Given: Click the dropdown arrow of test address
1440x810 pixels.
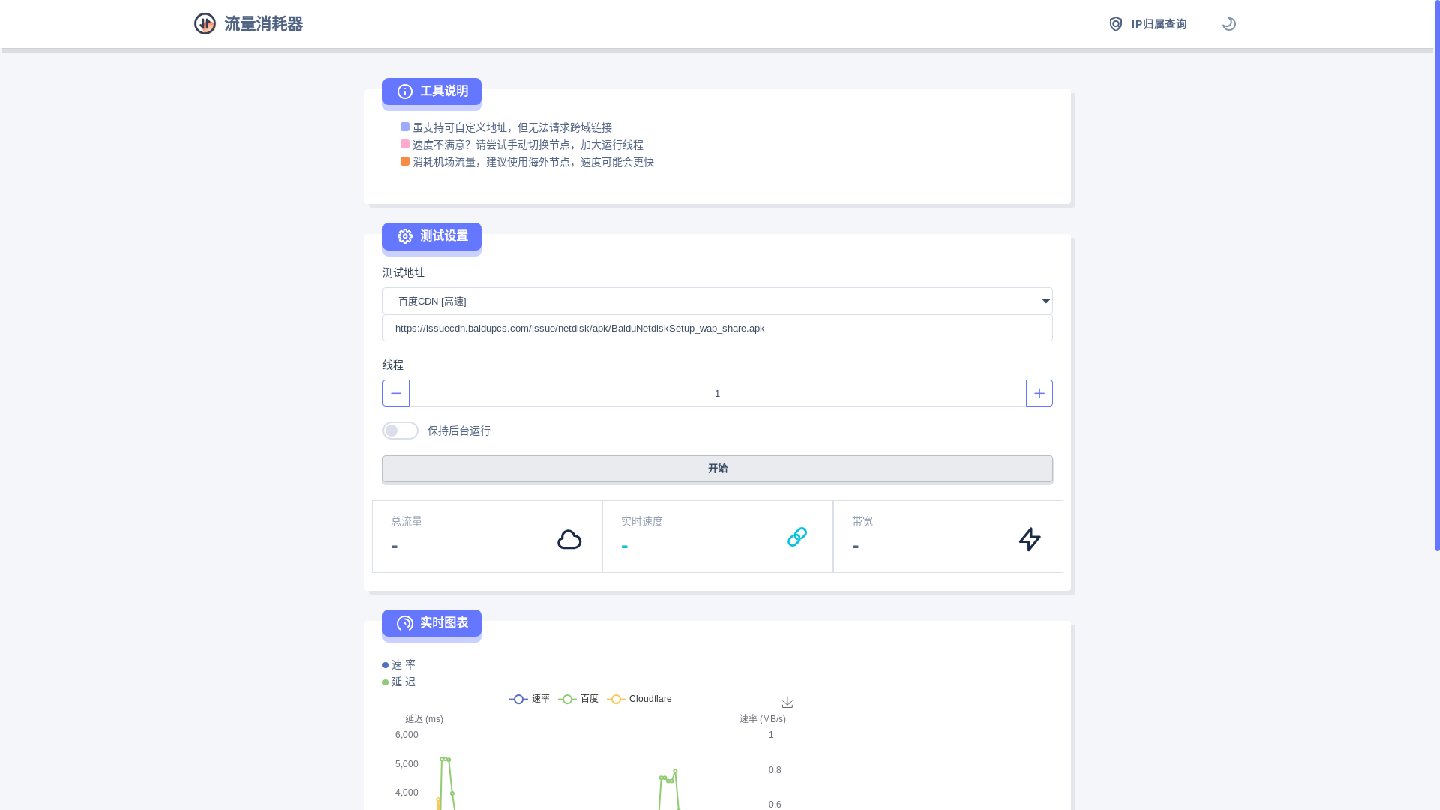Looking at the screenshot, I should coord(1045,301).
